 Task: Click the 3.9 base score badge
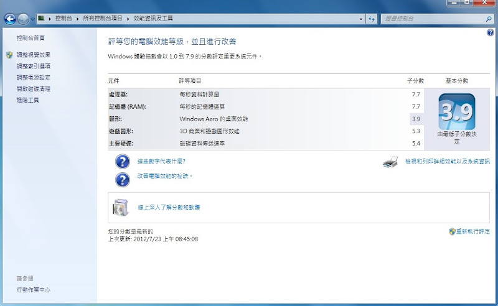coord(457,111)
